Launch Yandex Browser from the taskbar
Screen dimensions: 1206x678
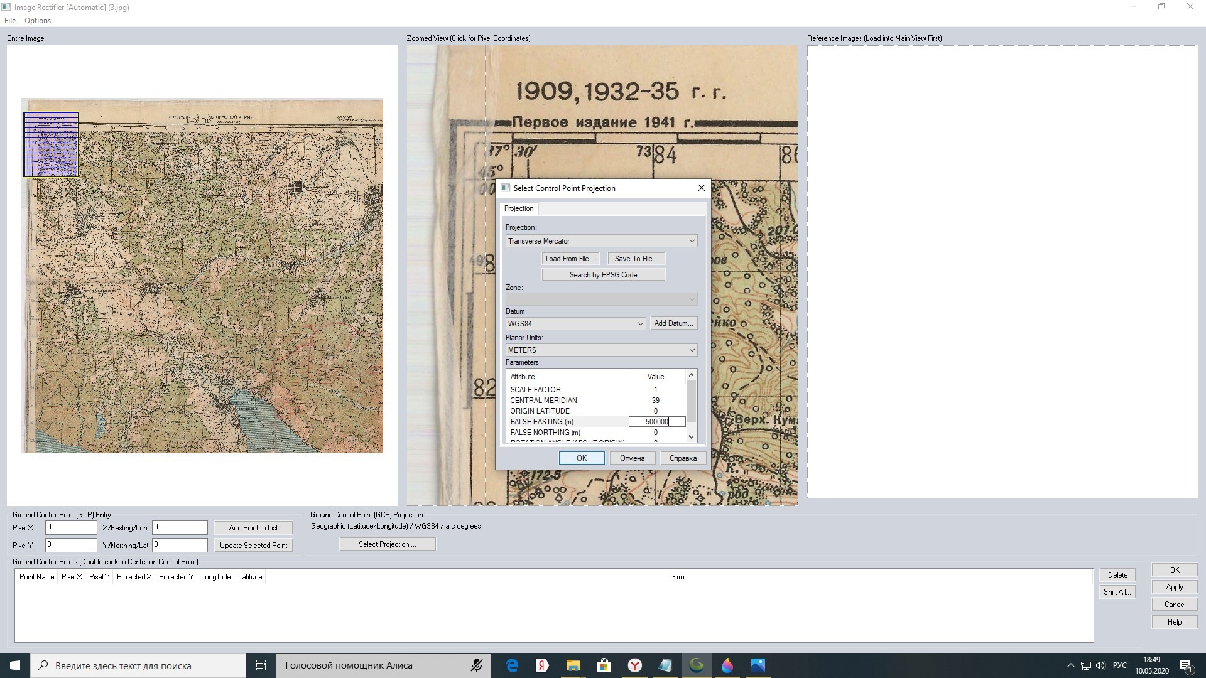pyautogui.click(x=635, y=665)
